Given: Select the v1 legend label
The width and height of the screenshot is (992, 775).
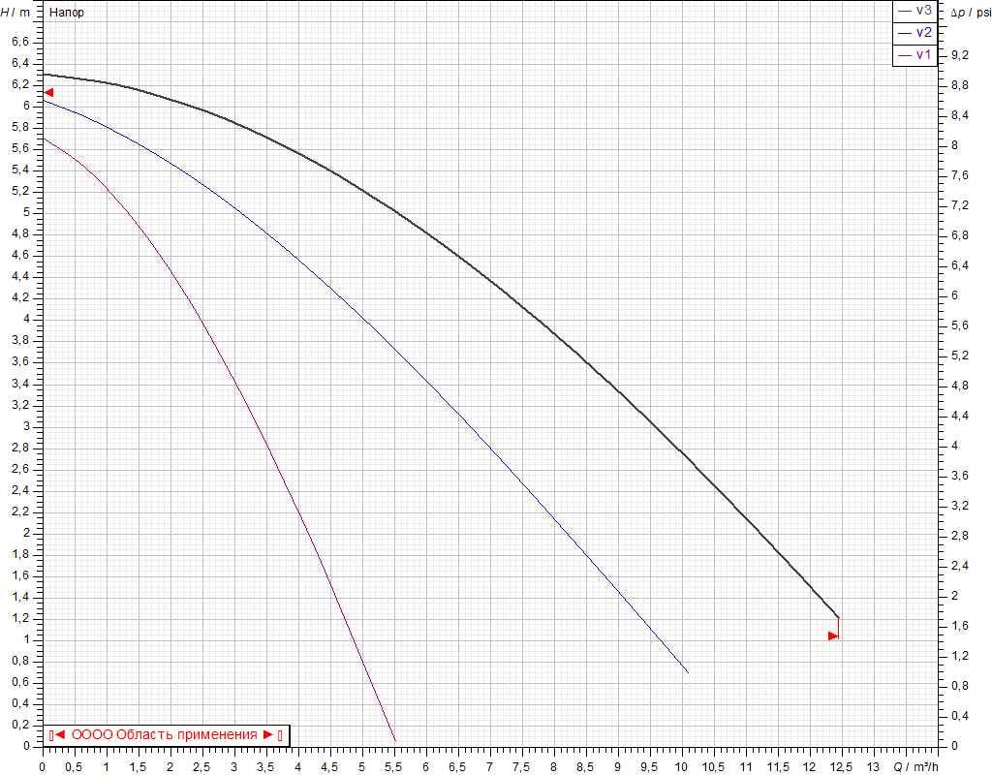Looking at the screenshot, I should (x=923, y=55).
